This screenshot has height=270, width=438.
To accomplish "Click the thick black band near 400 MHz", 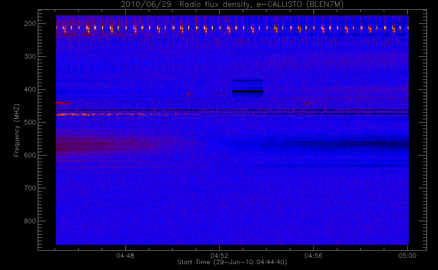I will point(247,92).
